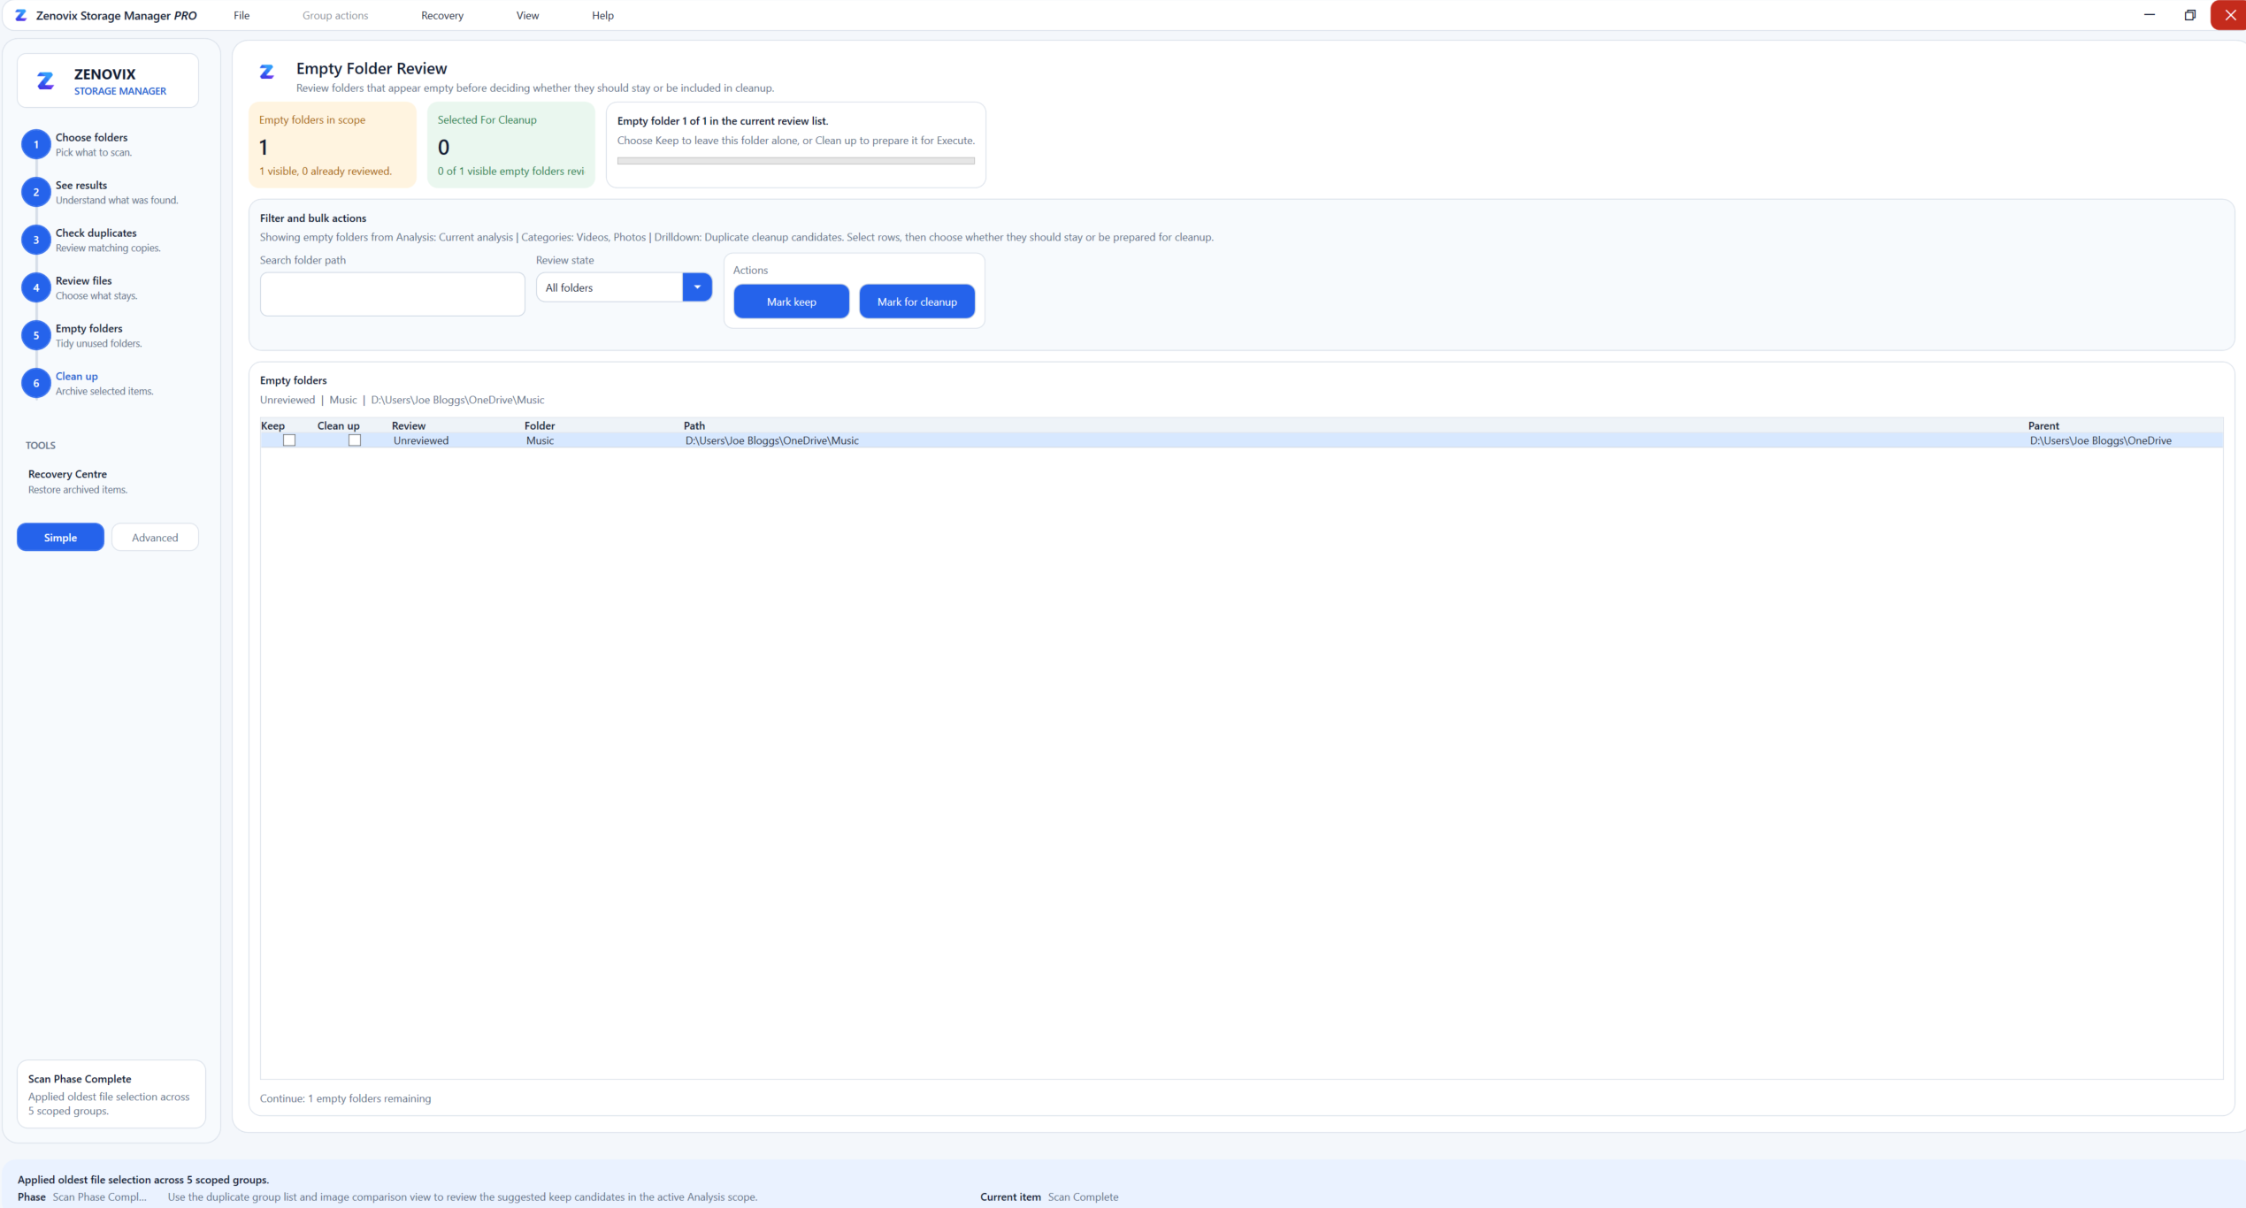Go to step 4 Review files circle
The width and height of the screenshot is (2246, 1208).
pyautogui.click(x=36, y=287)
